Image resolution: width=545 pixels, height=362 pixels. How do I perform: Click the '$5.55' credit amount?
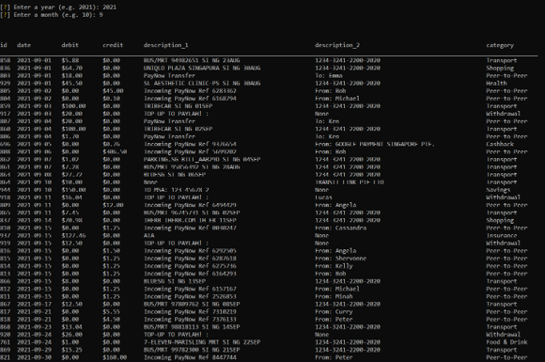pyautogui.click(x=111, y=311)
